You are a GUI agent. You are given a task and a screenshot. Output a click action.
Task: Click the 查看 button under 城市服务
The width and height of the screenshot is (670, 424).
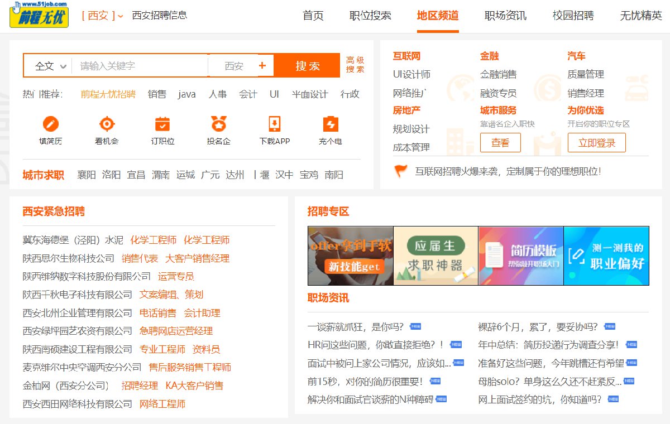click(x=500, y=143)
